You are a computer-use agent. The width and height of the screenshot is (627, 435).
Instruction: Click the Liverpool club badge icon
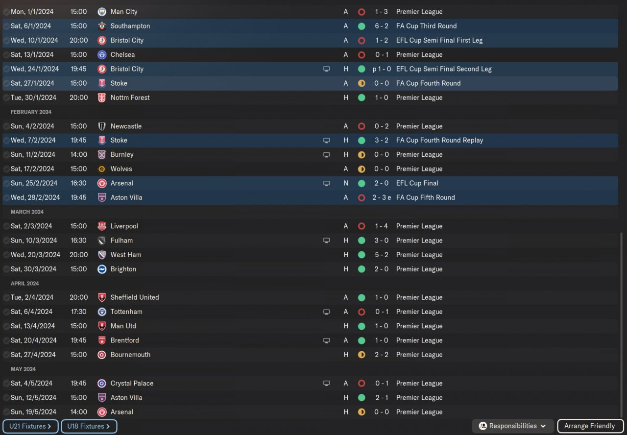[102, 226]
